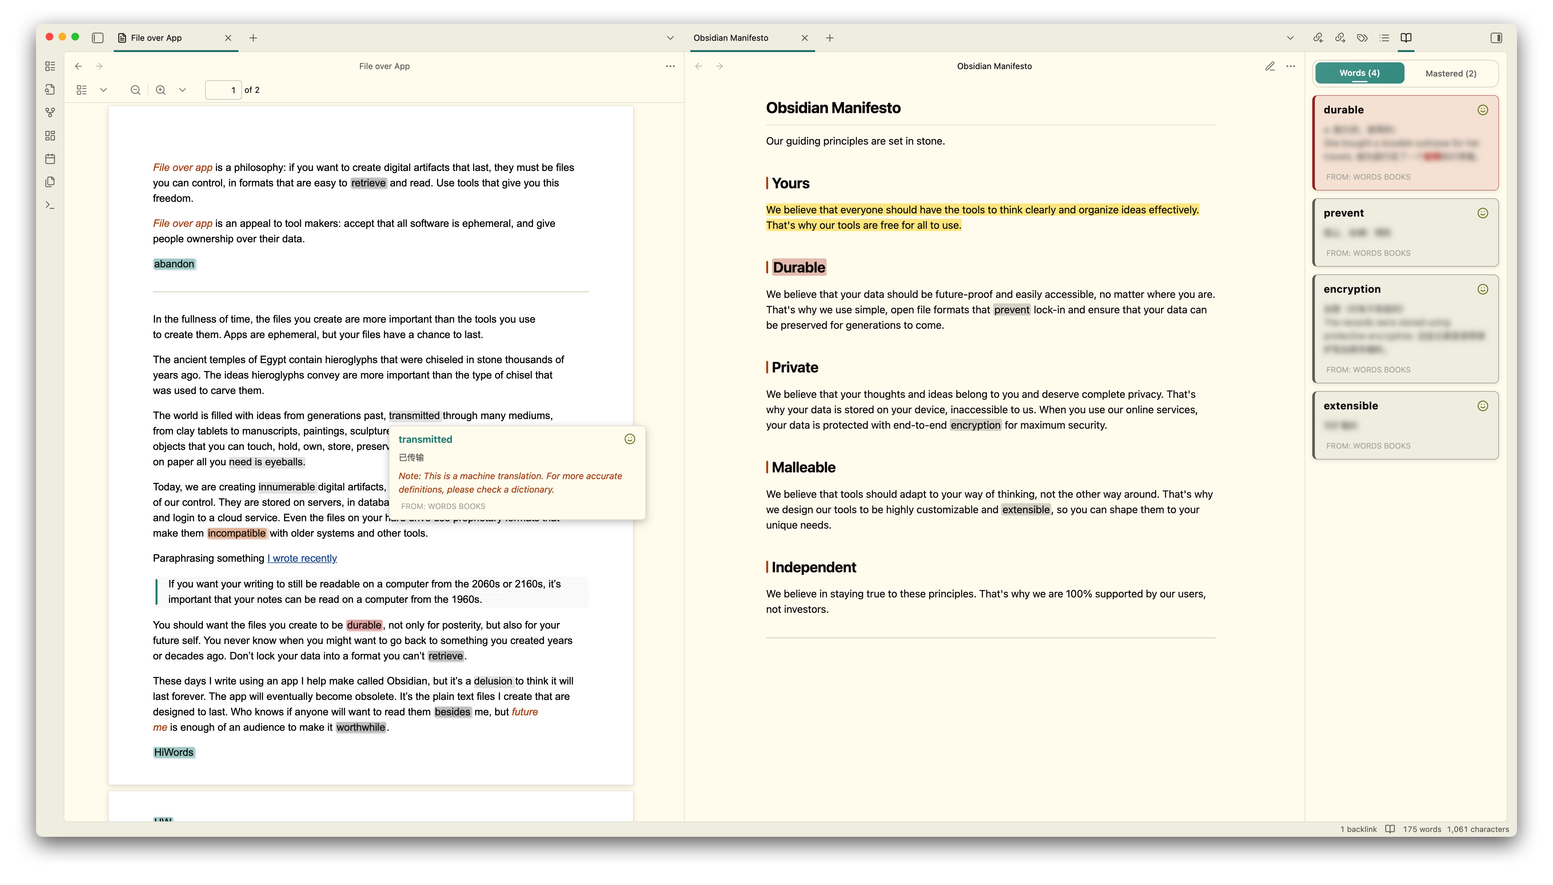Screen dimensions: 1553x885
Task: Open the daily note calendar icon
Action: (x=50, y=159)
